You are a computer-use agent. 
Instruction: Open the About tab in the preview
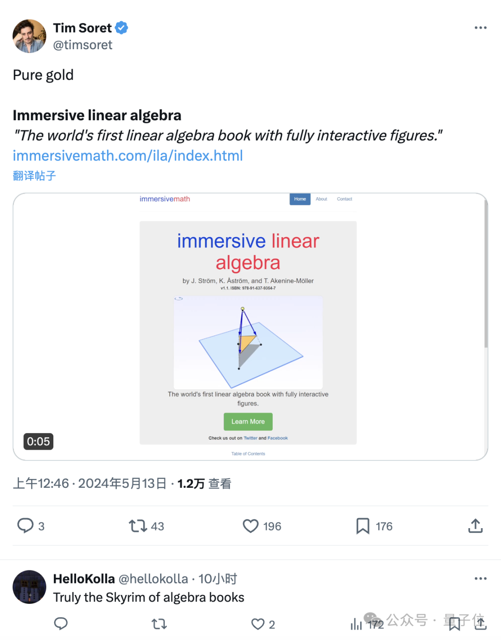[321, 199]
